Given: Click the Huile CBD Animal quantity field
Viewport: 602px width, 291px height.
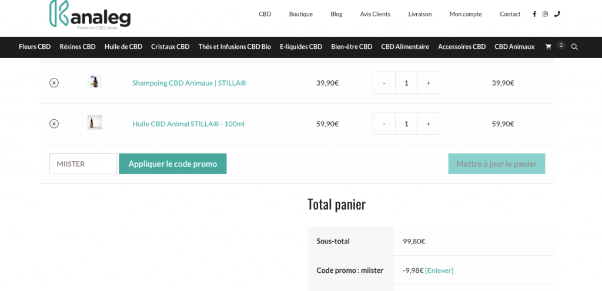Looking at the screenshot, I should (407, 124).
